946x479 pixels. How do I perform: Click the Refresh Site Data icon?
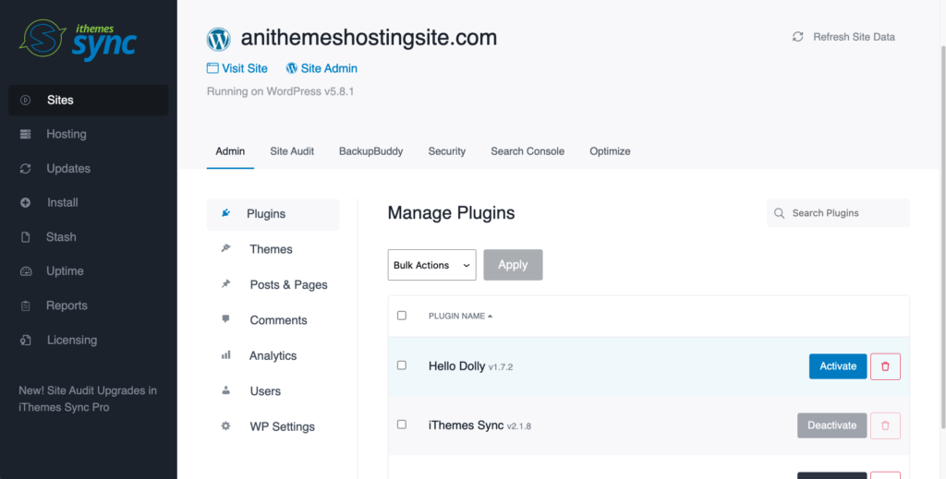(x=798, y=37)
